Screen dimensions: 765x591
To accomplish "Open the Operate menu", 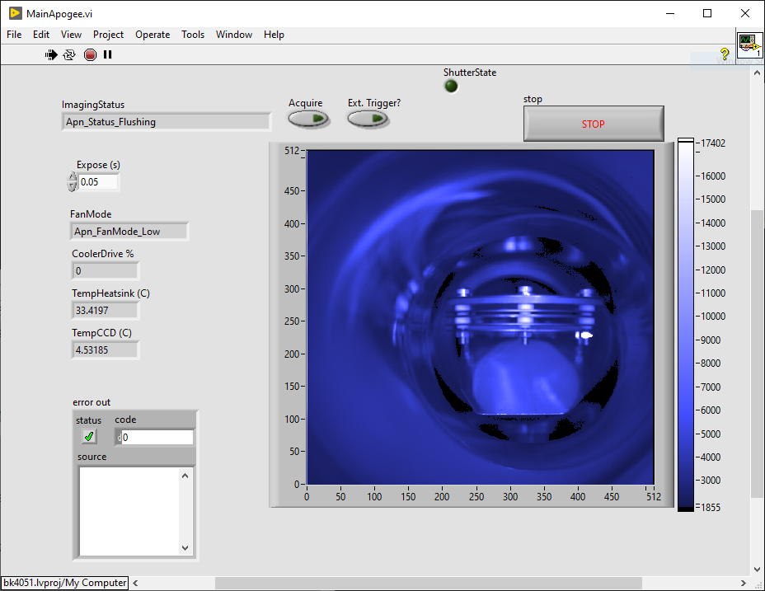I will [x=153, y=35].
